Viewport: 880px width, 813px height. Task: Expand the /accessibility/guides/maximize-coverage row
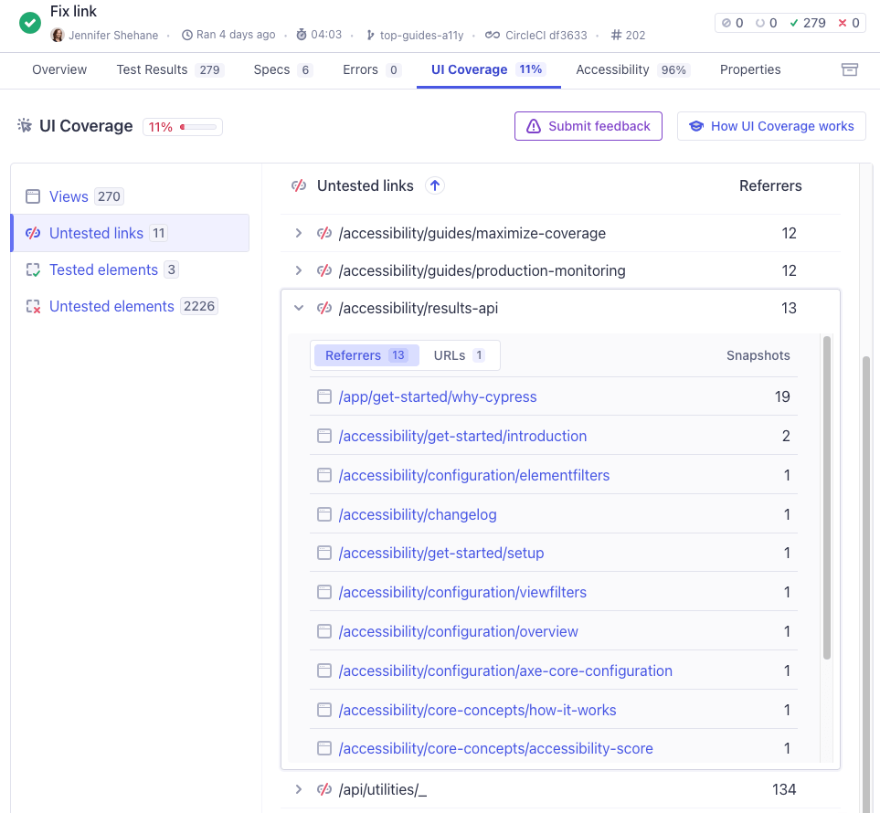point(298,233)
